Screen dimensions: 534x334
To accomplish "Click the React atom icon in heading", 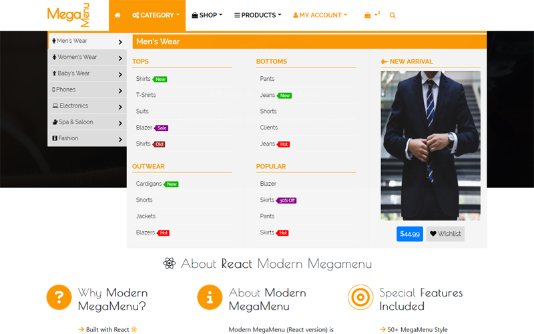I will coord(169,263).
